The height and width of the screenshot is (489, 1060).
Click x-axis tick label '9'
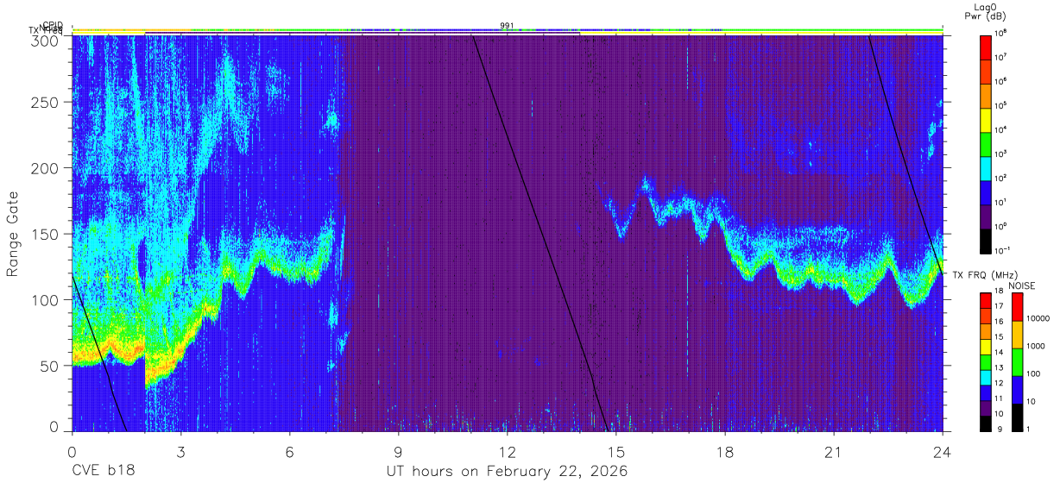[x=398, y=452]
